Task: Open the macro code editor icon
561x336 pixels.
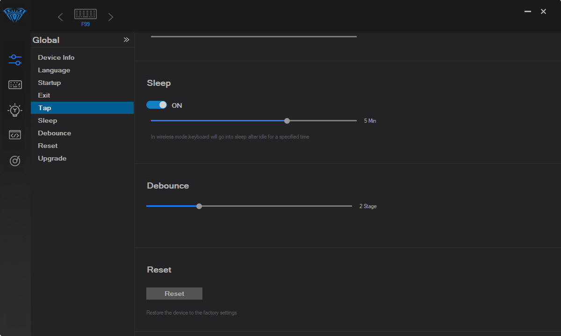Action: point(15,135)
